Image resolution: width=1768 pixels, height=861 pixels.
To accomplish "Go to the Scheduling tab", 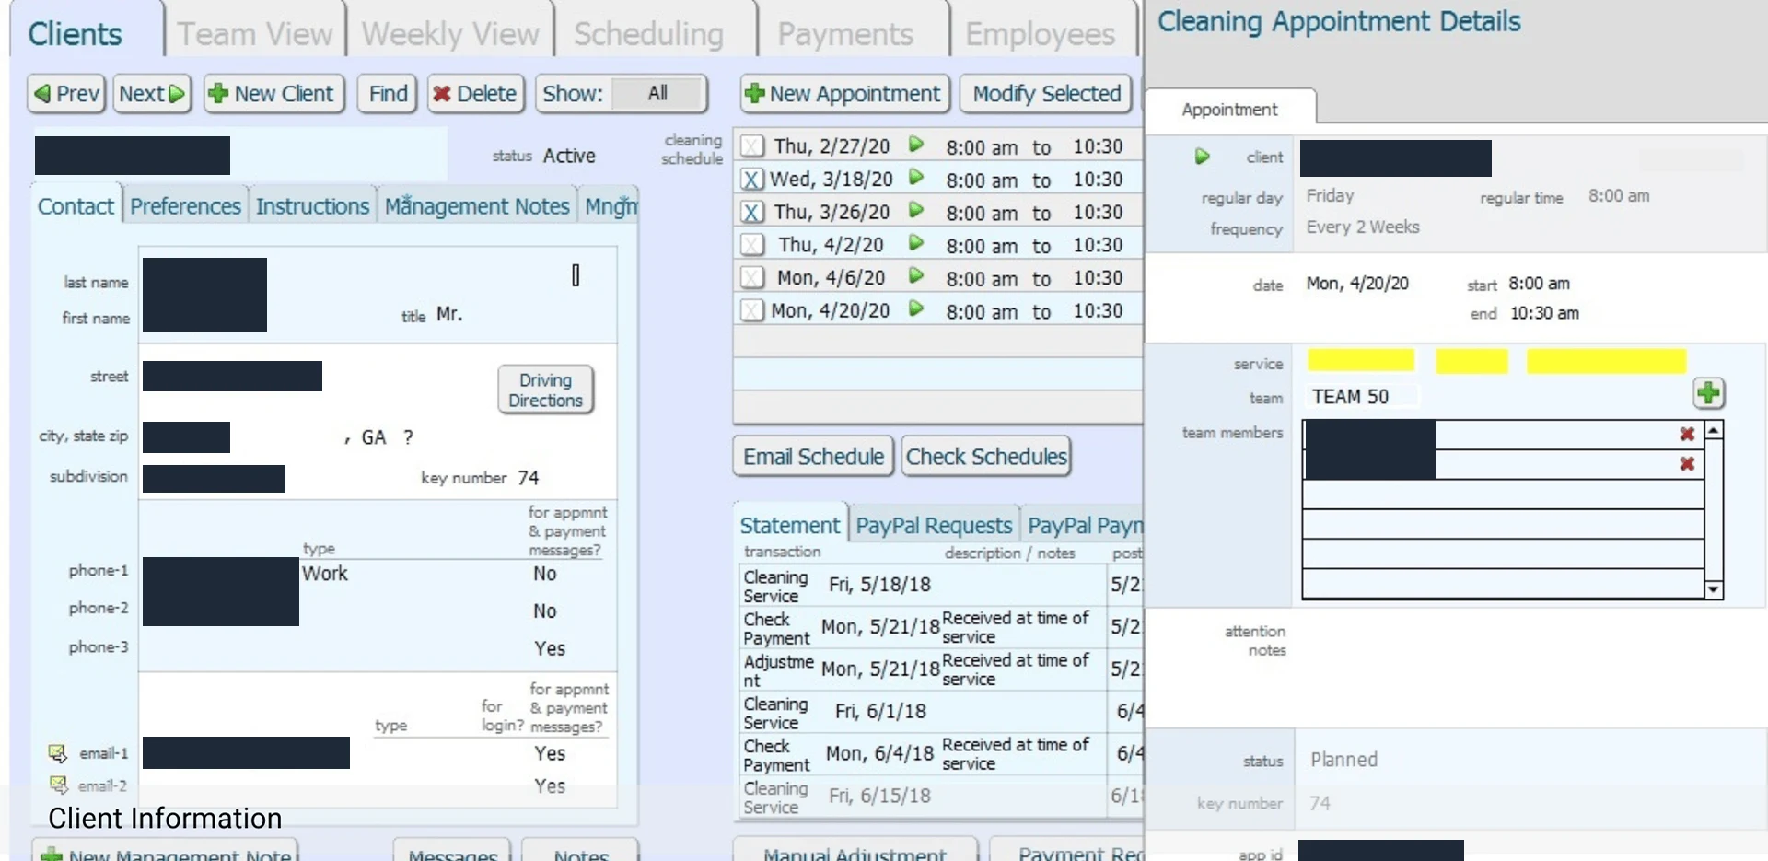I will (649, 34).
